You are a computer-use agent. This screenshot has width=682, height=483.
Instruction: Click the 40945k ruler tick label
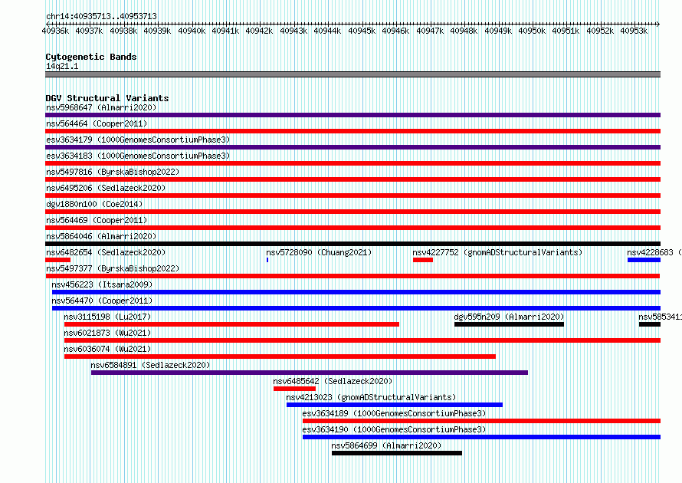click(362, 31)
